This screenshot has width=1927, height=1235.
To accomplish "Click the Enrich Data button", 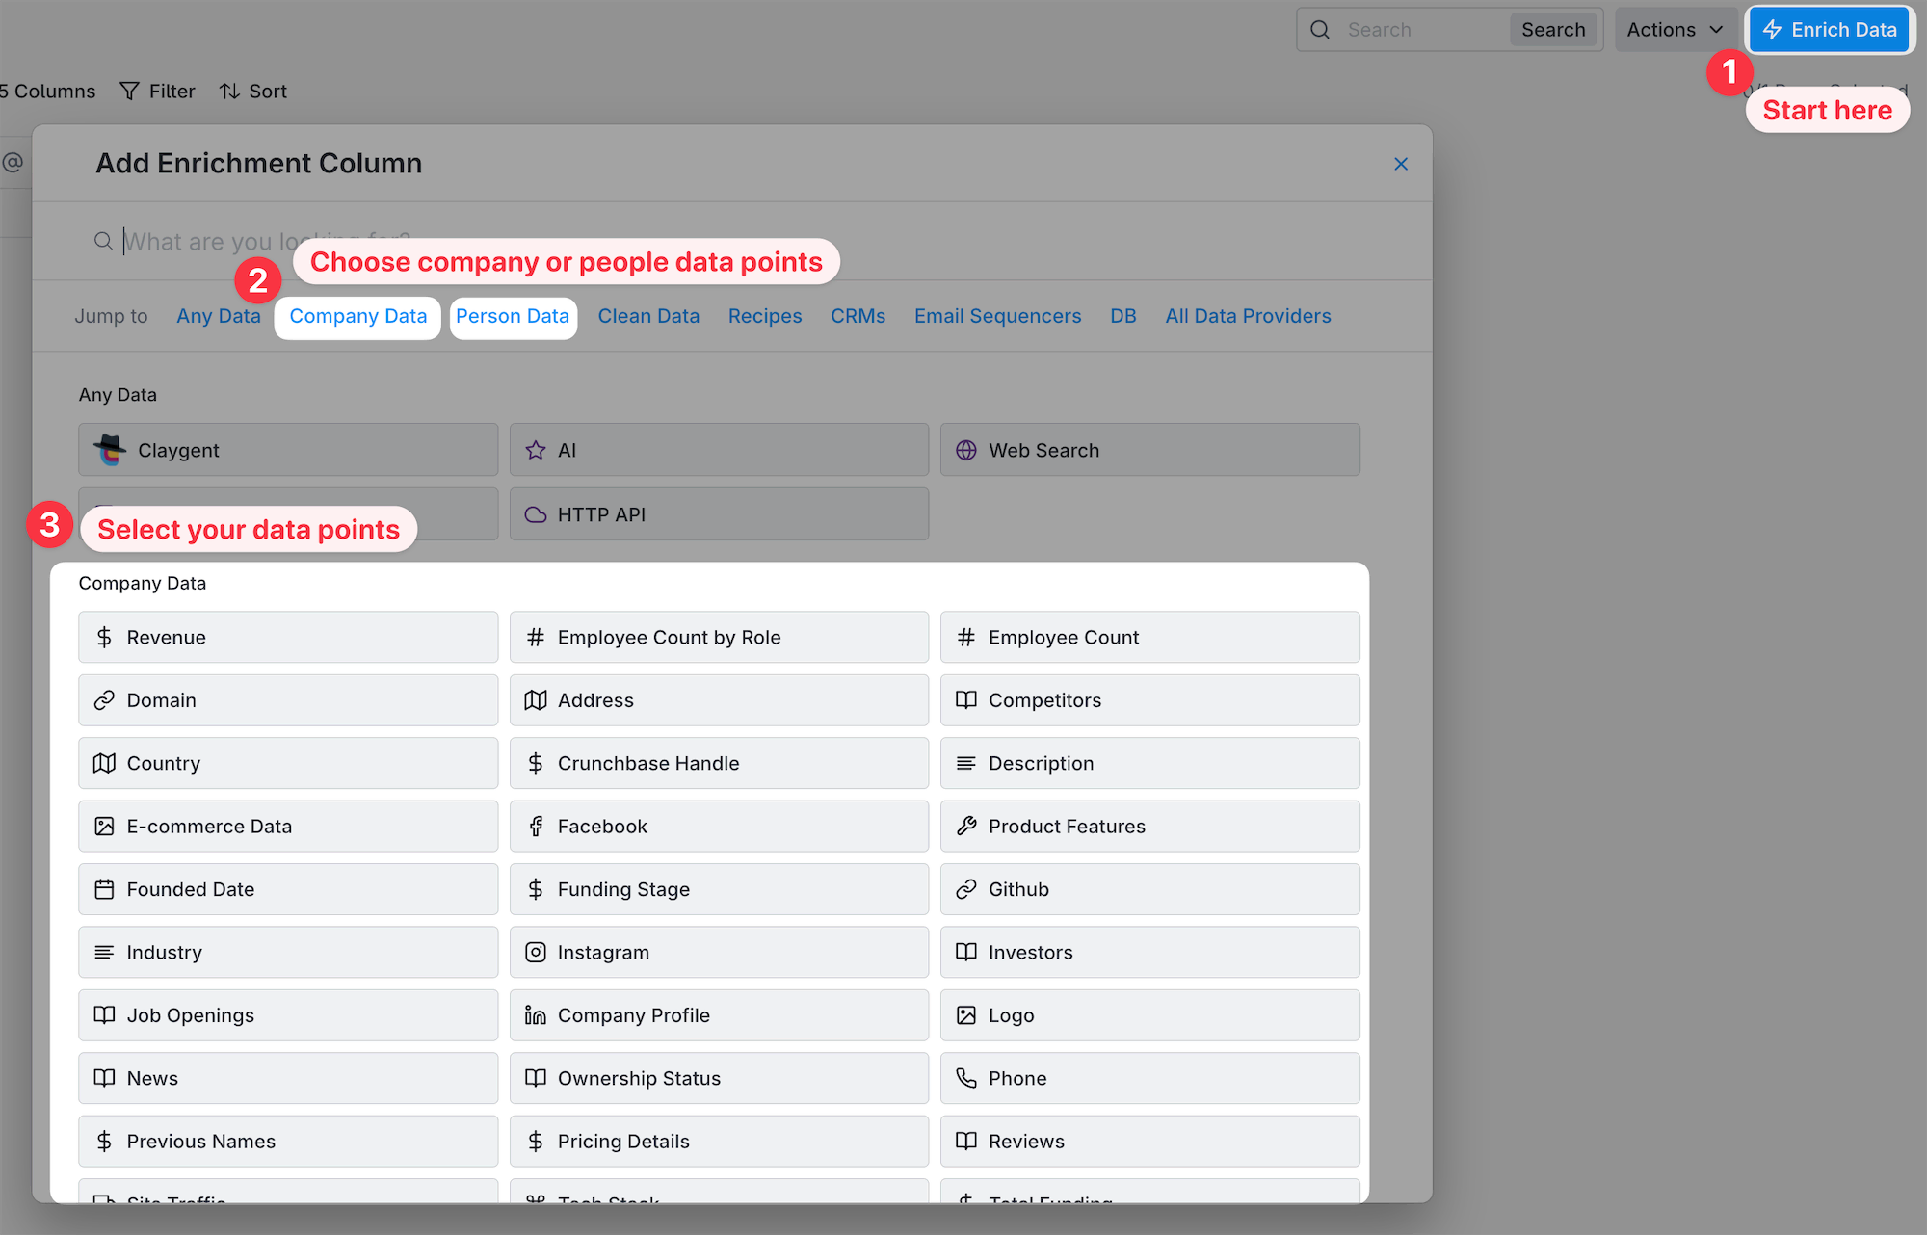I will [x=1830, y=30].
